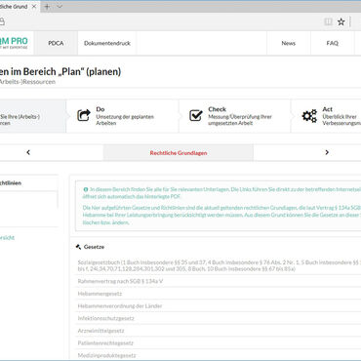Open the PDCA menu item
The image size is (361, 361).
pyautogui.click(x=56, y=43)
